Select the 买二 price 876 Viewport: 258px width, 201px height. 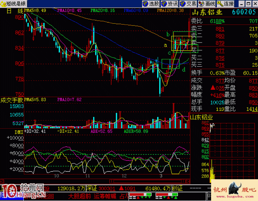(x=220, y=58)
